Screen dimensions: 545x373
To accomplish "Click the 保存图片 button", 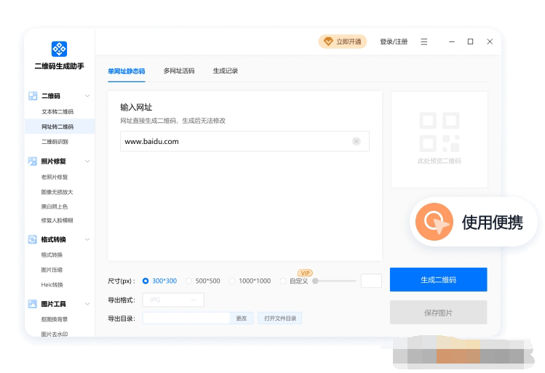I will 438,313.
